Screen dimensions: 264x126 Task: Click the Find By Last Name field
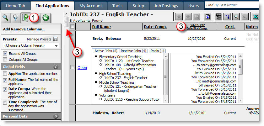(232, 5)
